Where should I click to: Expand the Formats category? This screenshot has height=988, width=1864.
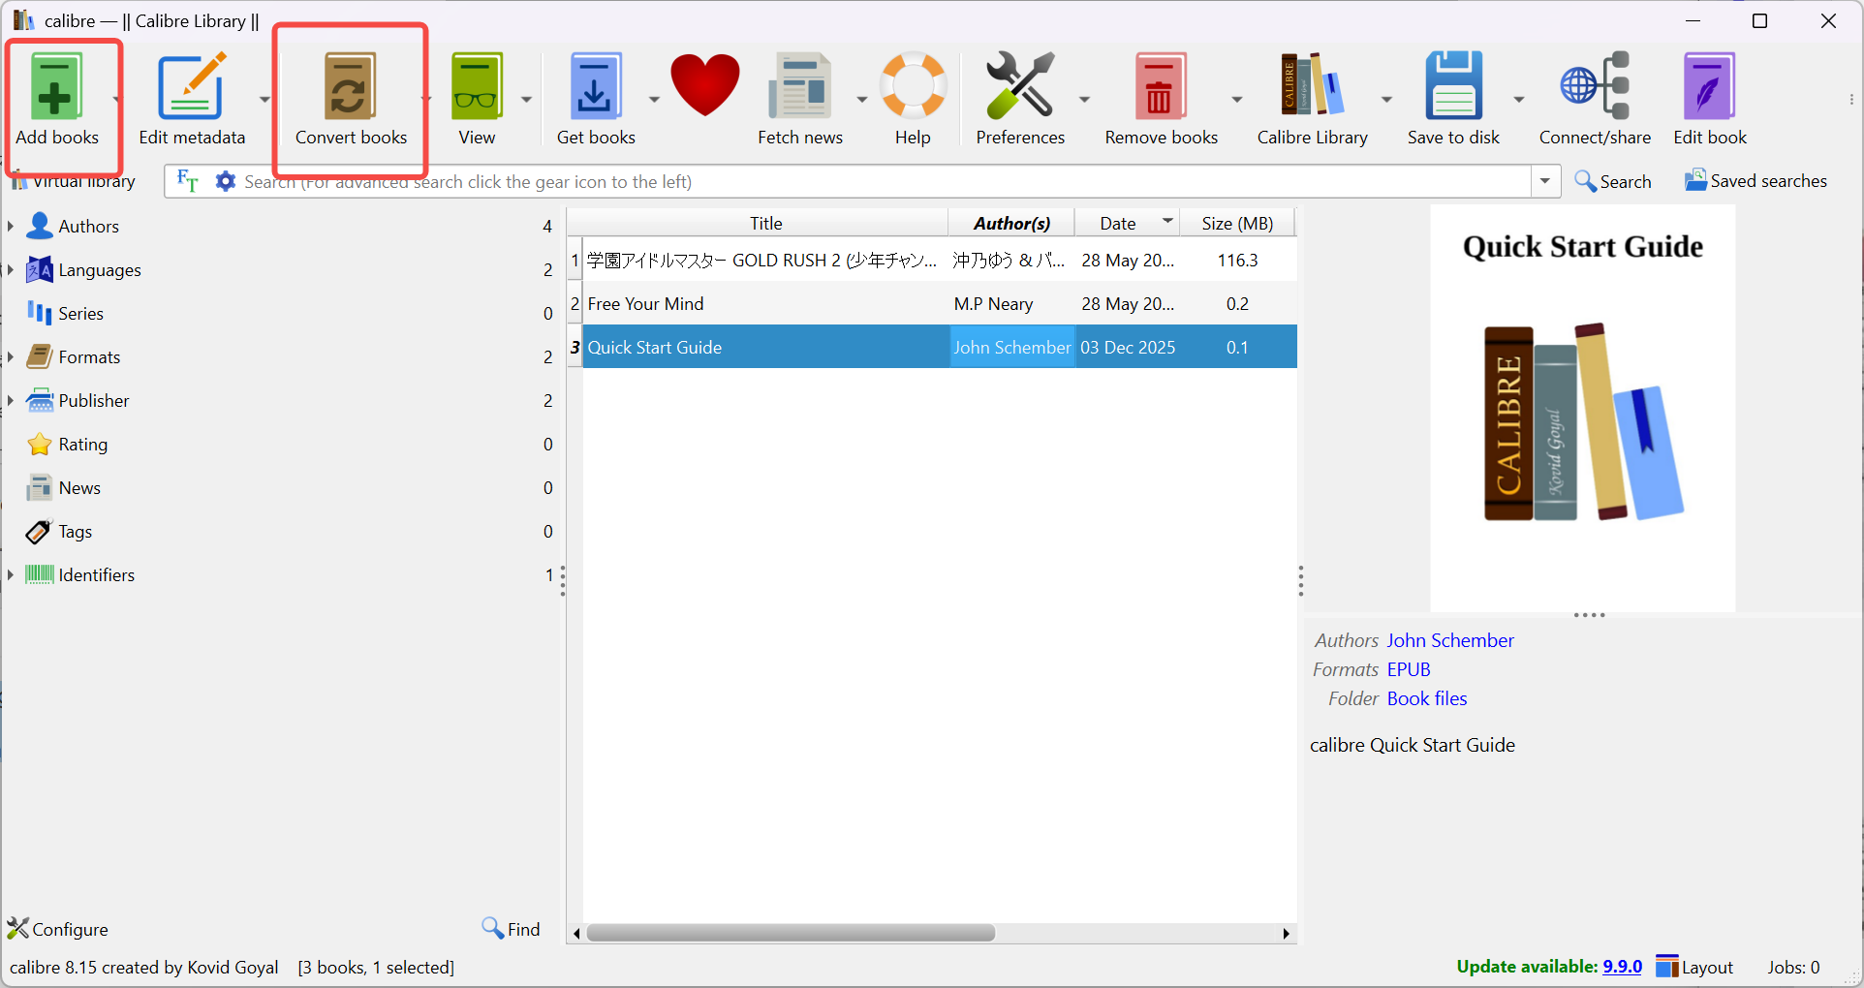click(x=11, y=356)
